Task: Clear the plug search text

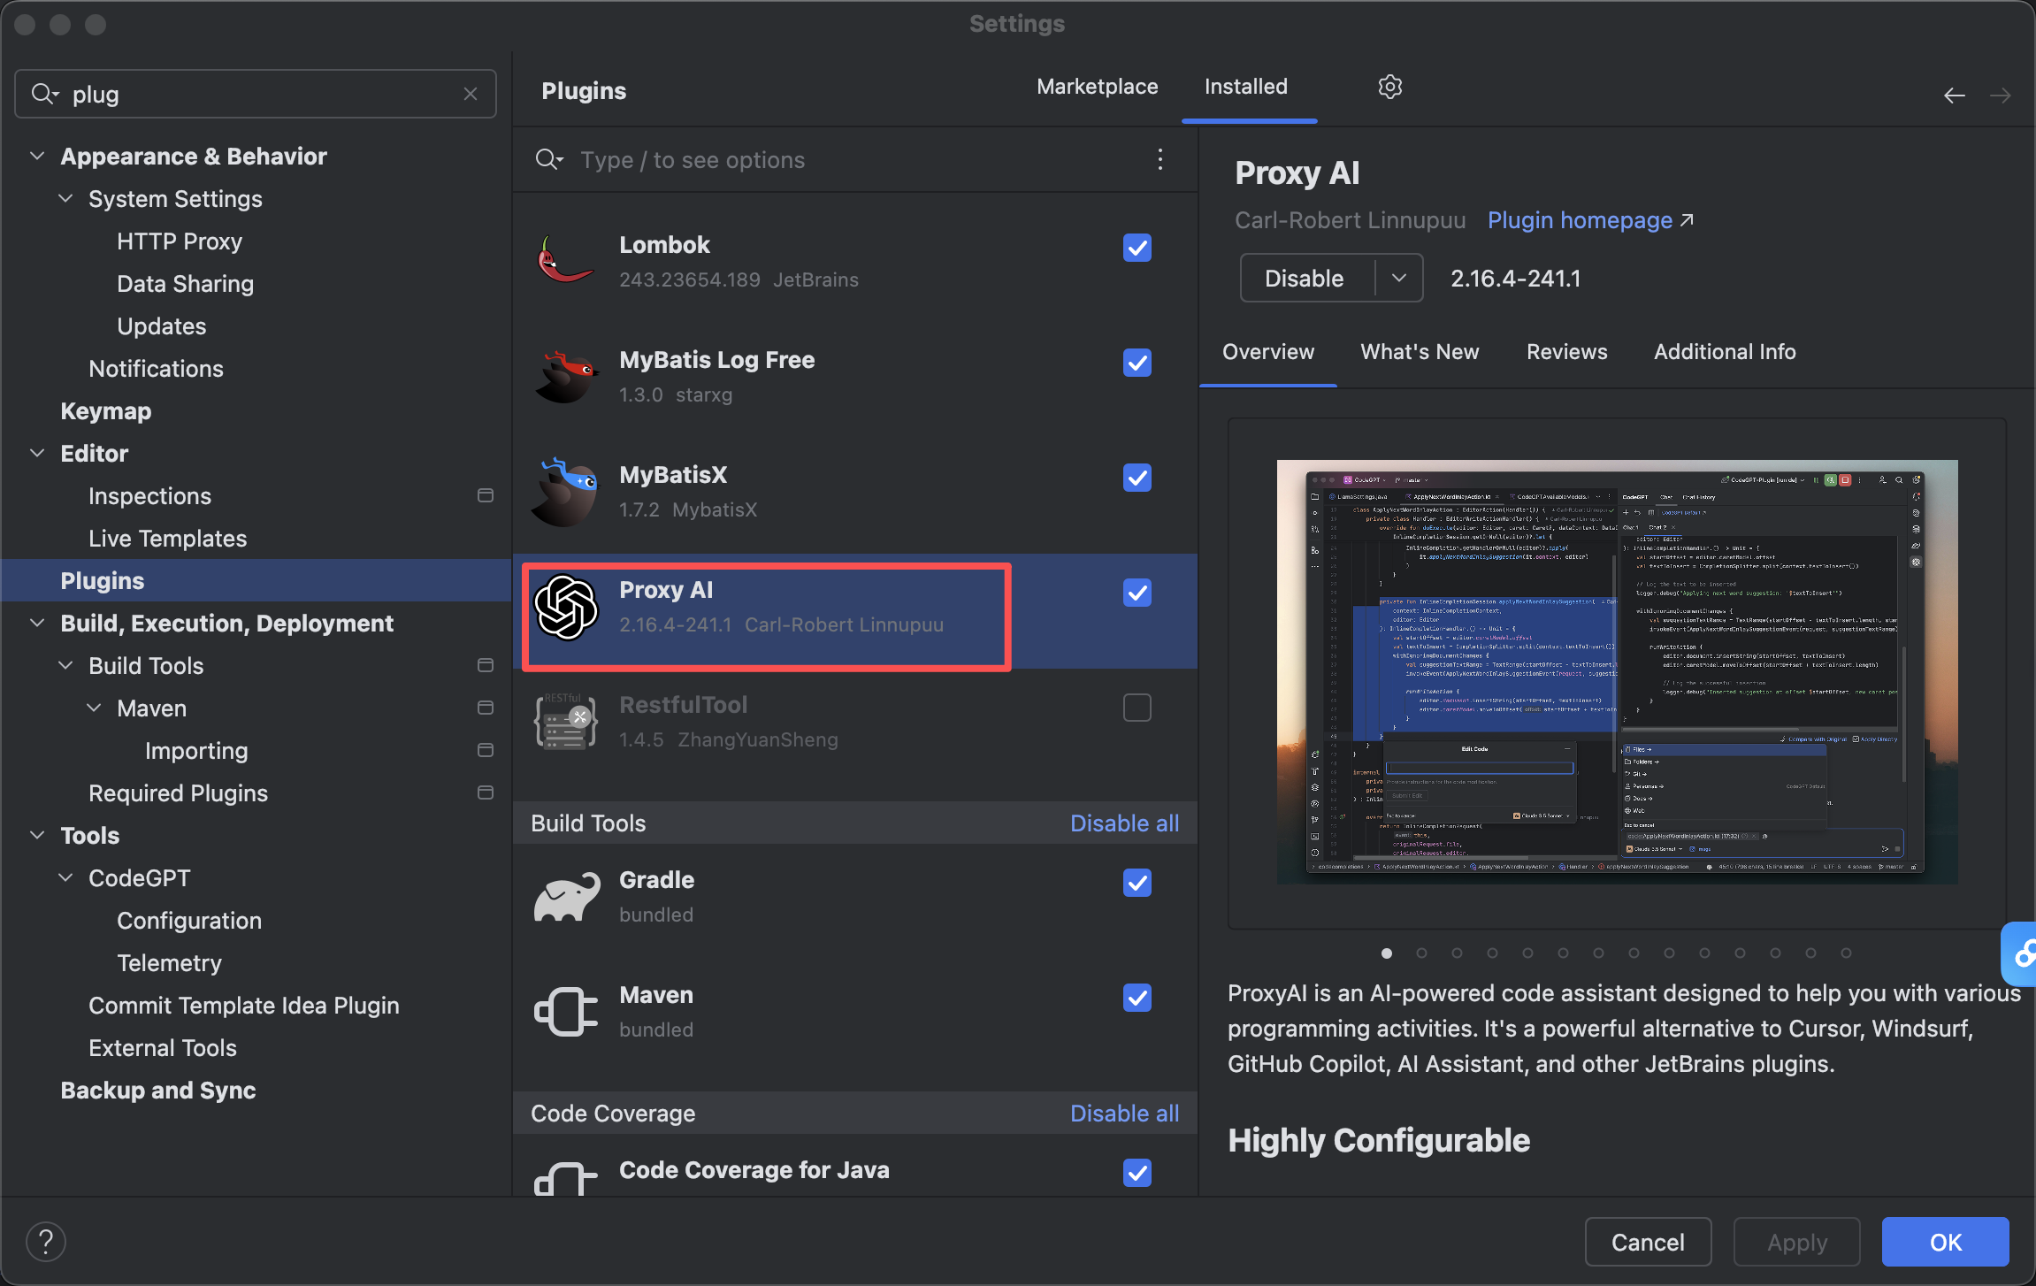Action: pyautogui.click(x=471, y=94)
